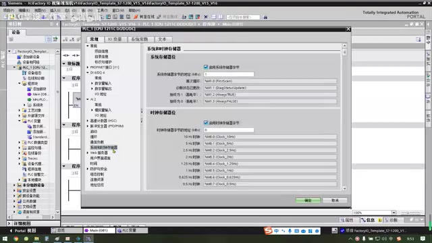Click the Traces folder icon in the project tree

tap(24, 159)
